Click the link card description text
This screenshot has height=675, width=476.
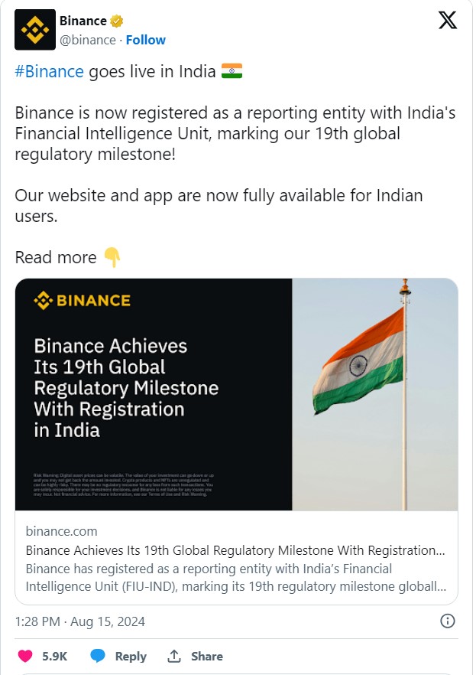(x=235, y=579)
